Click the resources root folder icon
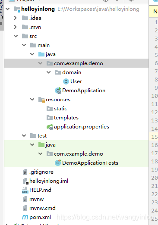Viewport: 158px width, 225px height. 41,100
